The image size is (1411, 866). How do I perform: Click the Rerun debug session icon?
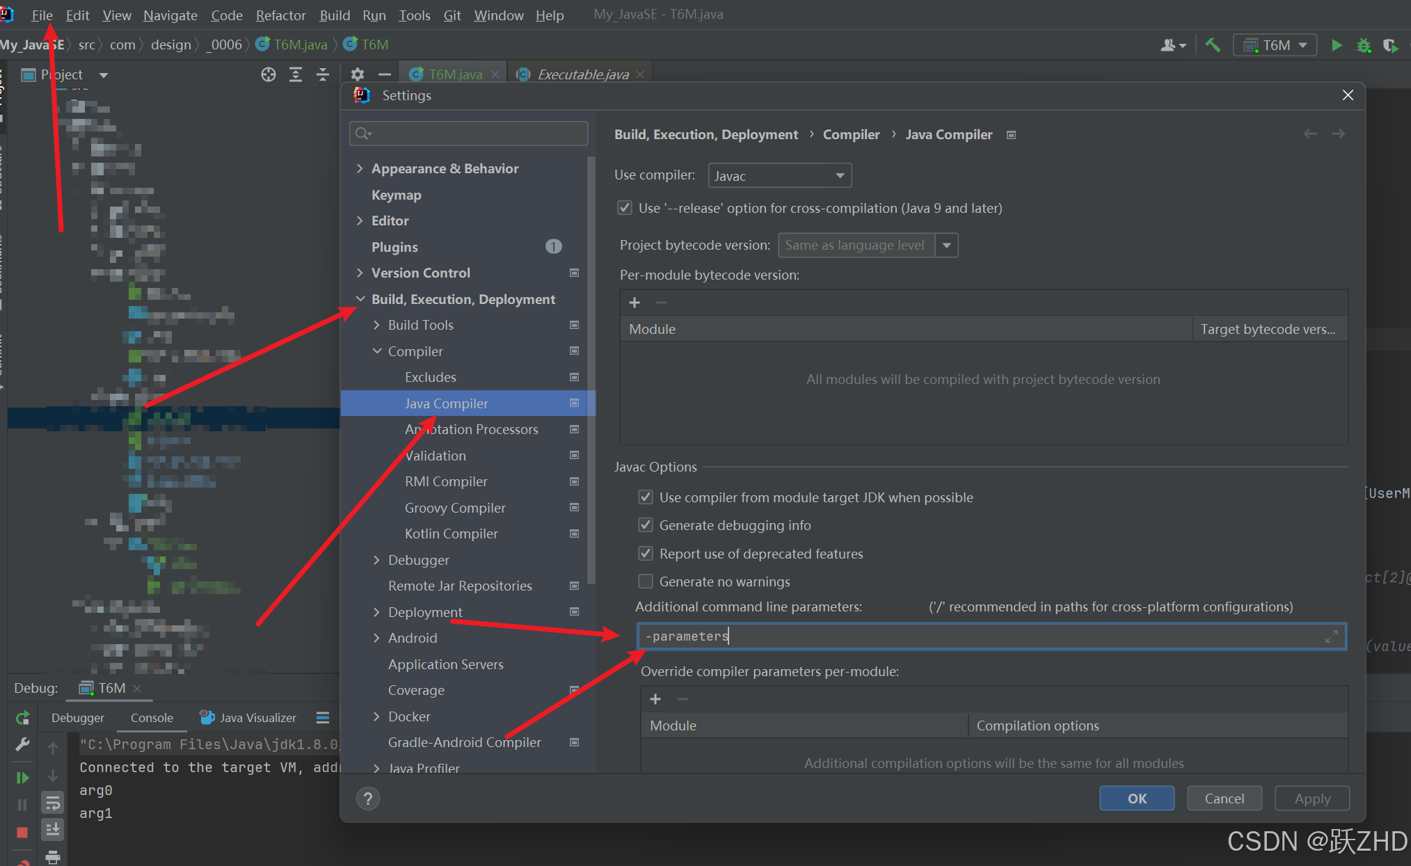click(22, 717)
